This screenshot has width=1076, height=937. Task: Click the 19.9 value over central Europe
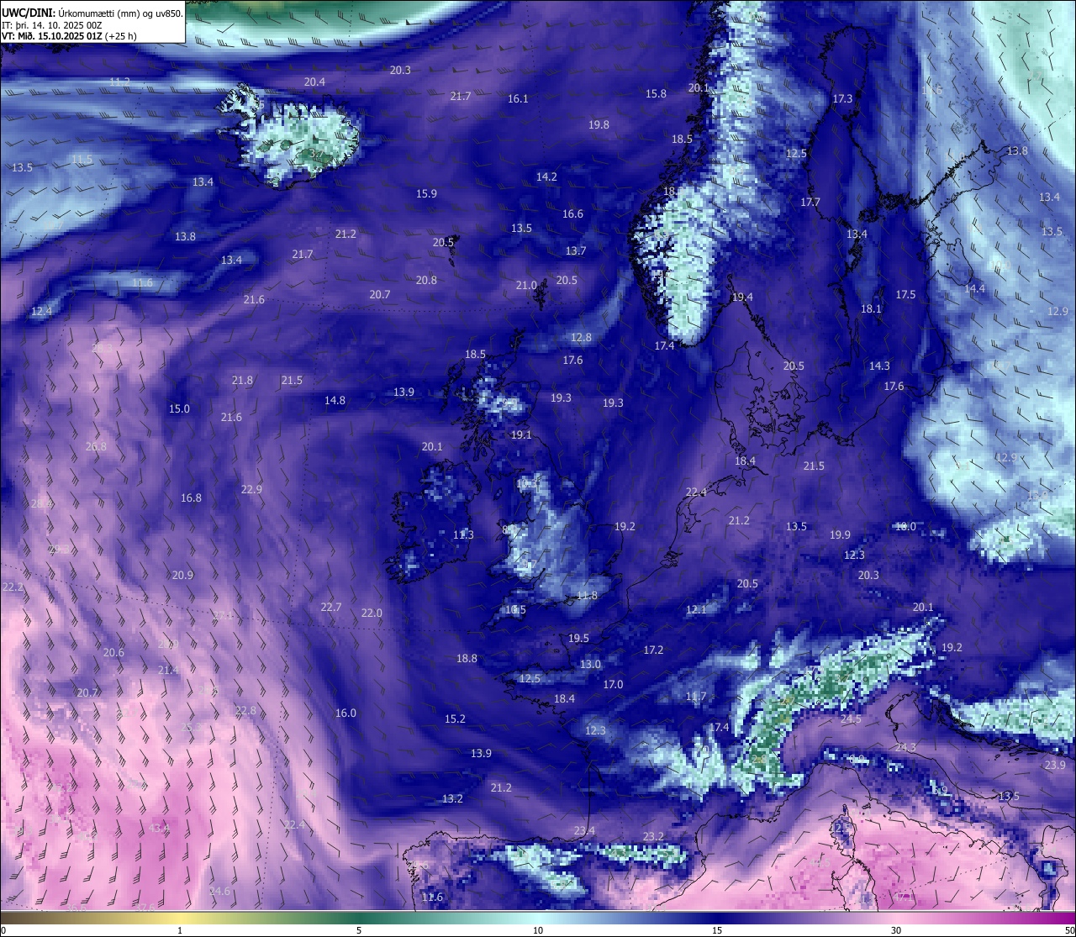coord(840,535)
